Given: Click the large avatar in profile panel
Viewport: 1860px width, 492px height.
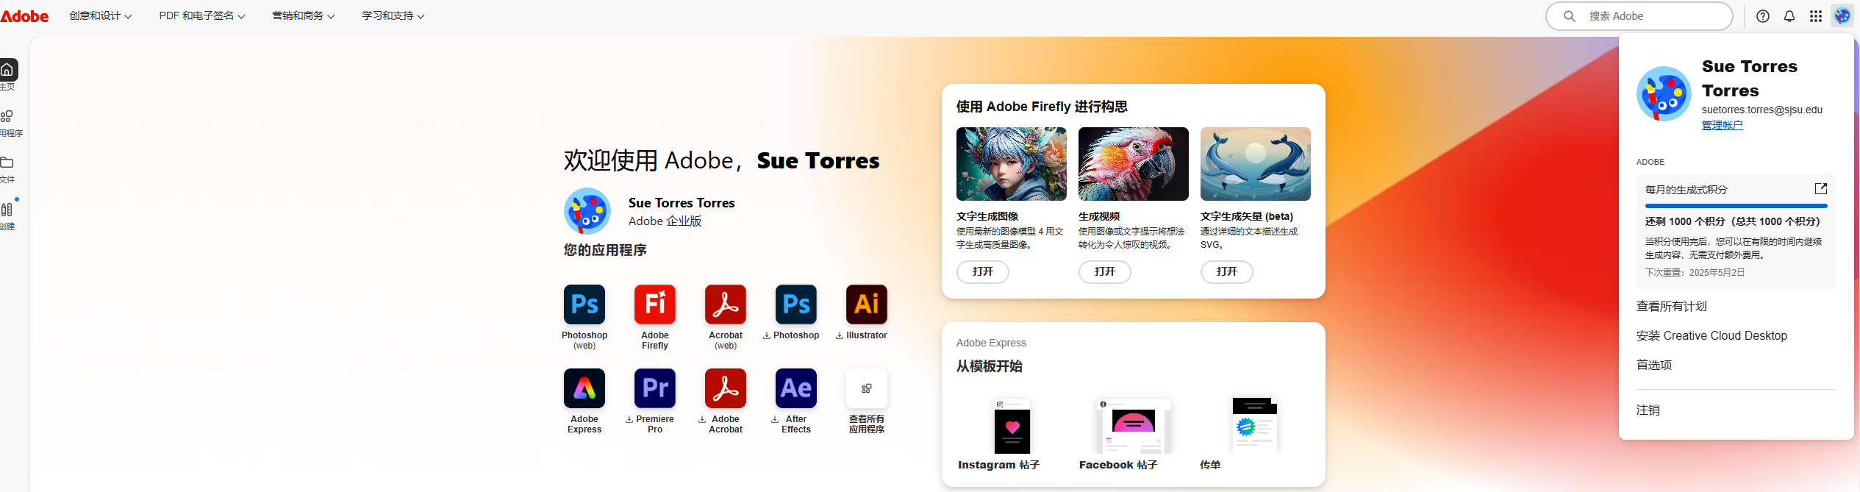Looking at the screenshot, I should click(x=1664, y=94).
